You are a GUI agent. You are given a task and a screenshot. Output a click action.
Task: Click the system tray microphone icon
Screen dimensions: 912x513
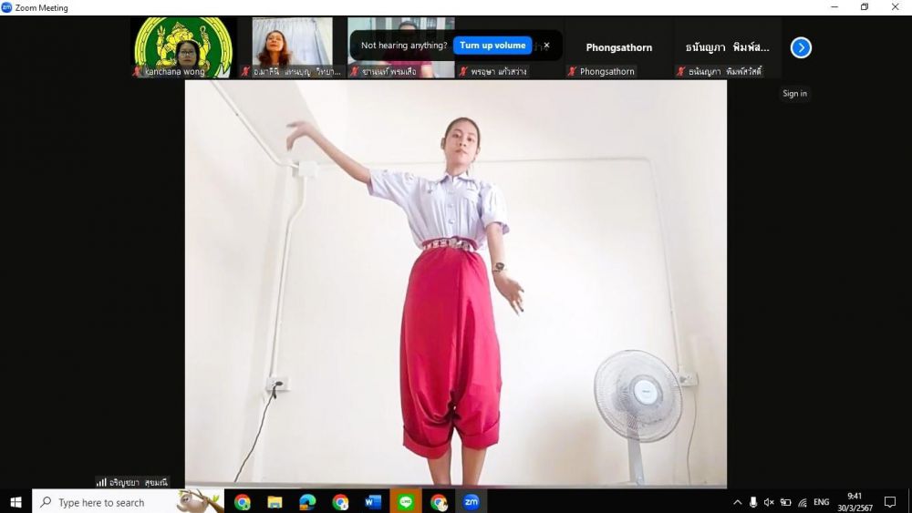tap(753, 502)
